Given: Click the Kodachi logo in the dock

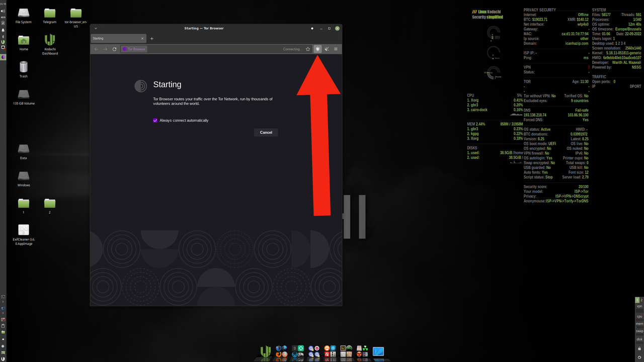Looking at the screenshot, I should coord(266,351).
